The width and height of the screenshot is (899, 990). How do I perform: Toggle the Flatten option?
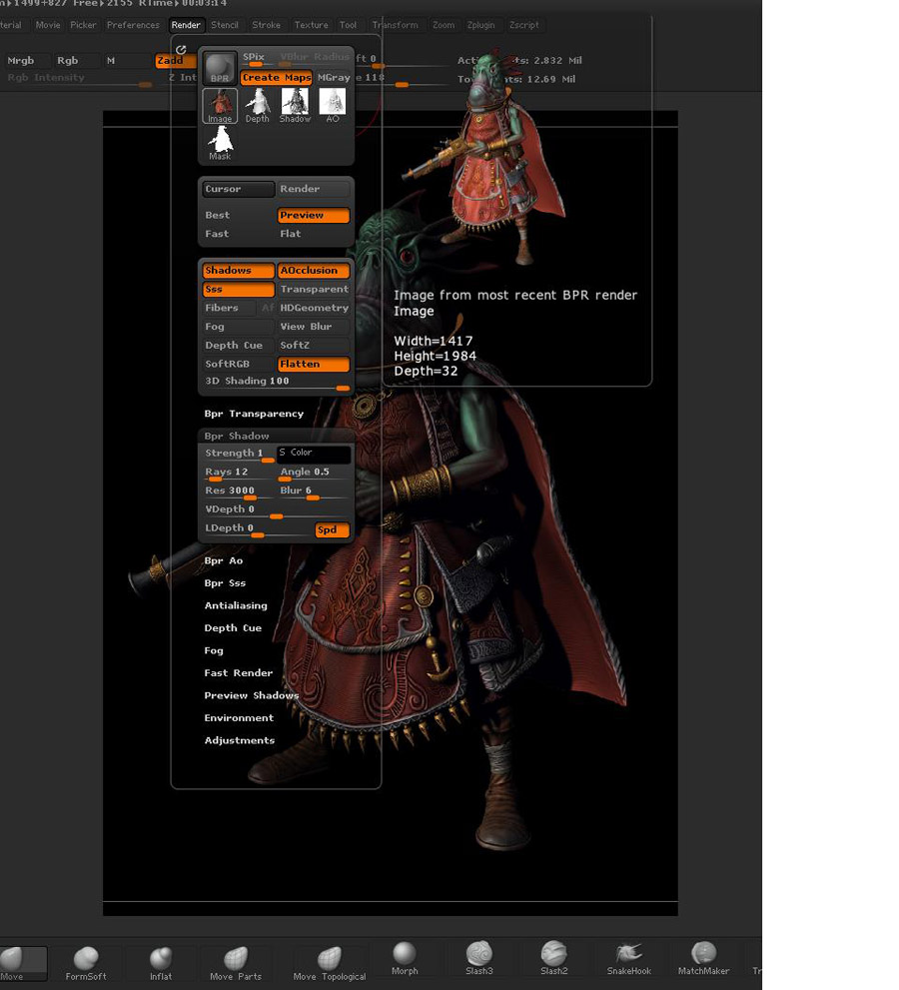pos(313,364)
